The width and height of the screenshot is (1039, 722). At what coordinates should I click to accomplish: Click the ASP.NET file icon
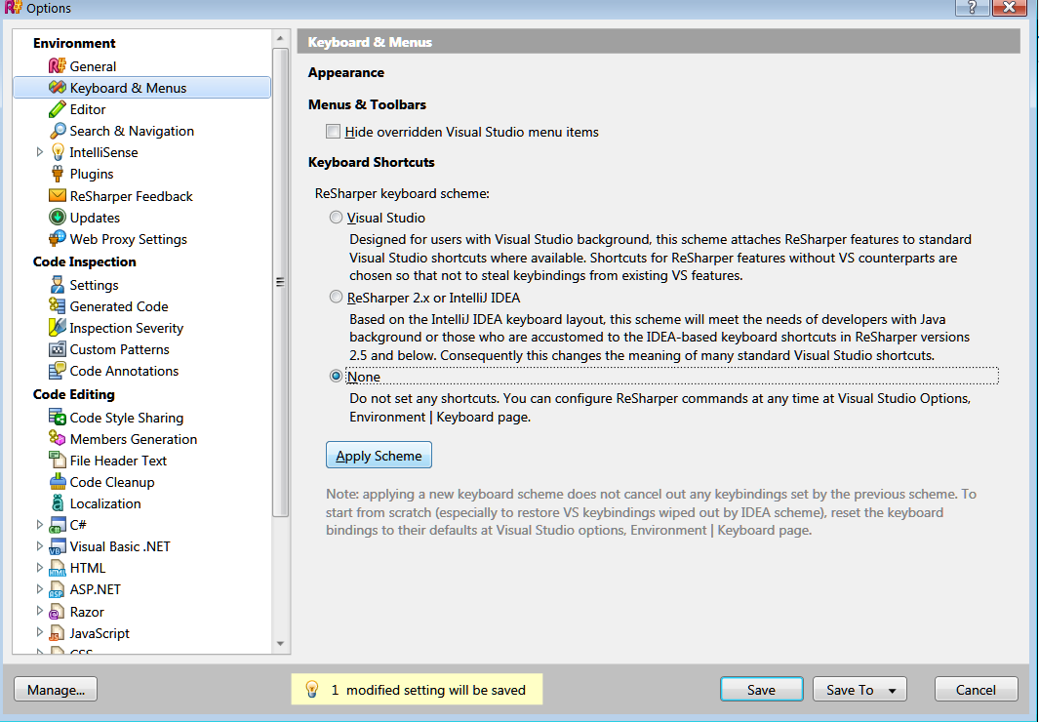pos(58,589)
